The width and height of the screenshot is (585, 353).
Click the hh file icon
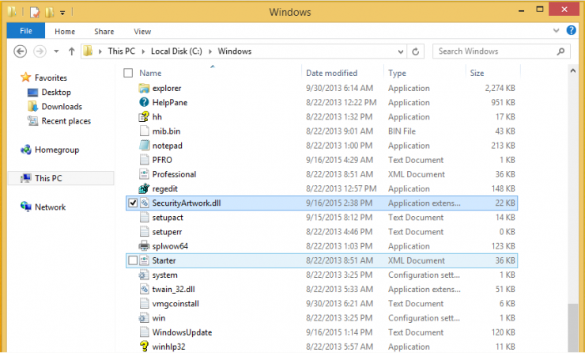coord(144,117)
